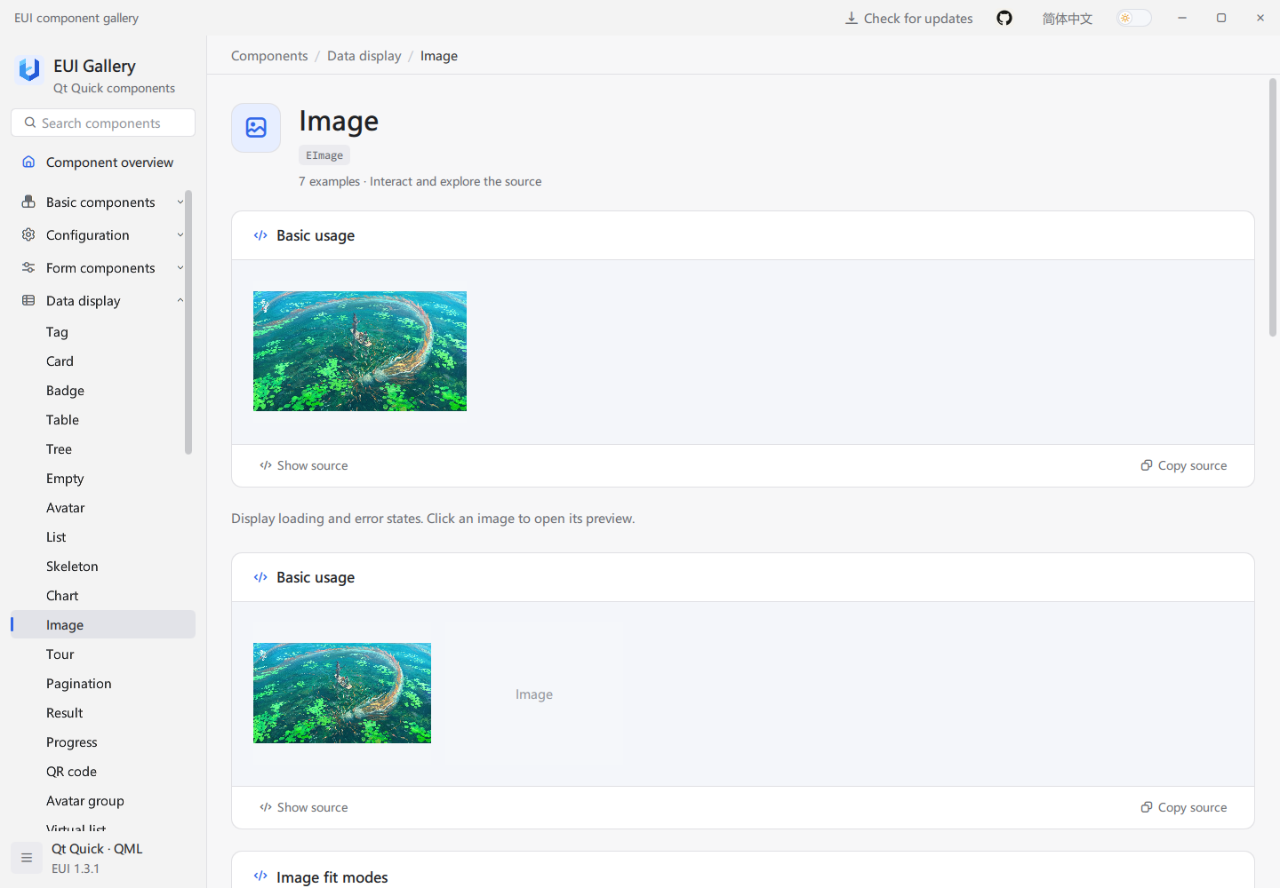Select Avatar group in the sidebar
This screenshot has width=1280, height=888.
coord(103,800)
